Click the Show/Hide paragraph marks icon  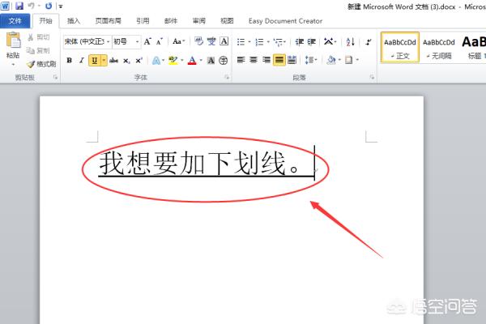[369, 41]
